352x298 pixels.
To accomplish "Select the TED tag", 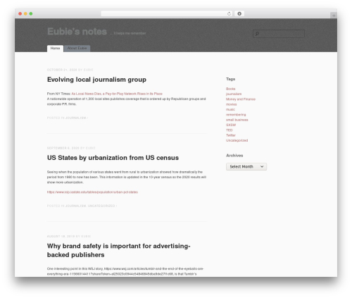I will pyautogui.click(x=230, y=130).
